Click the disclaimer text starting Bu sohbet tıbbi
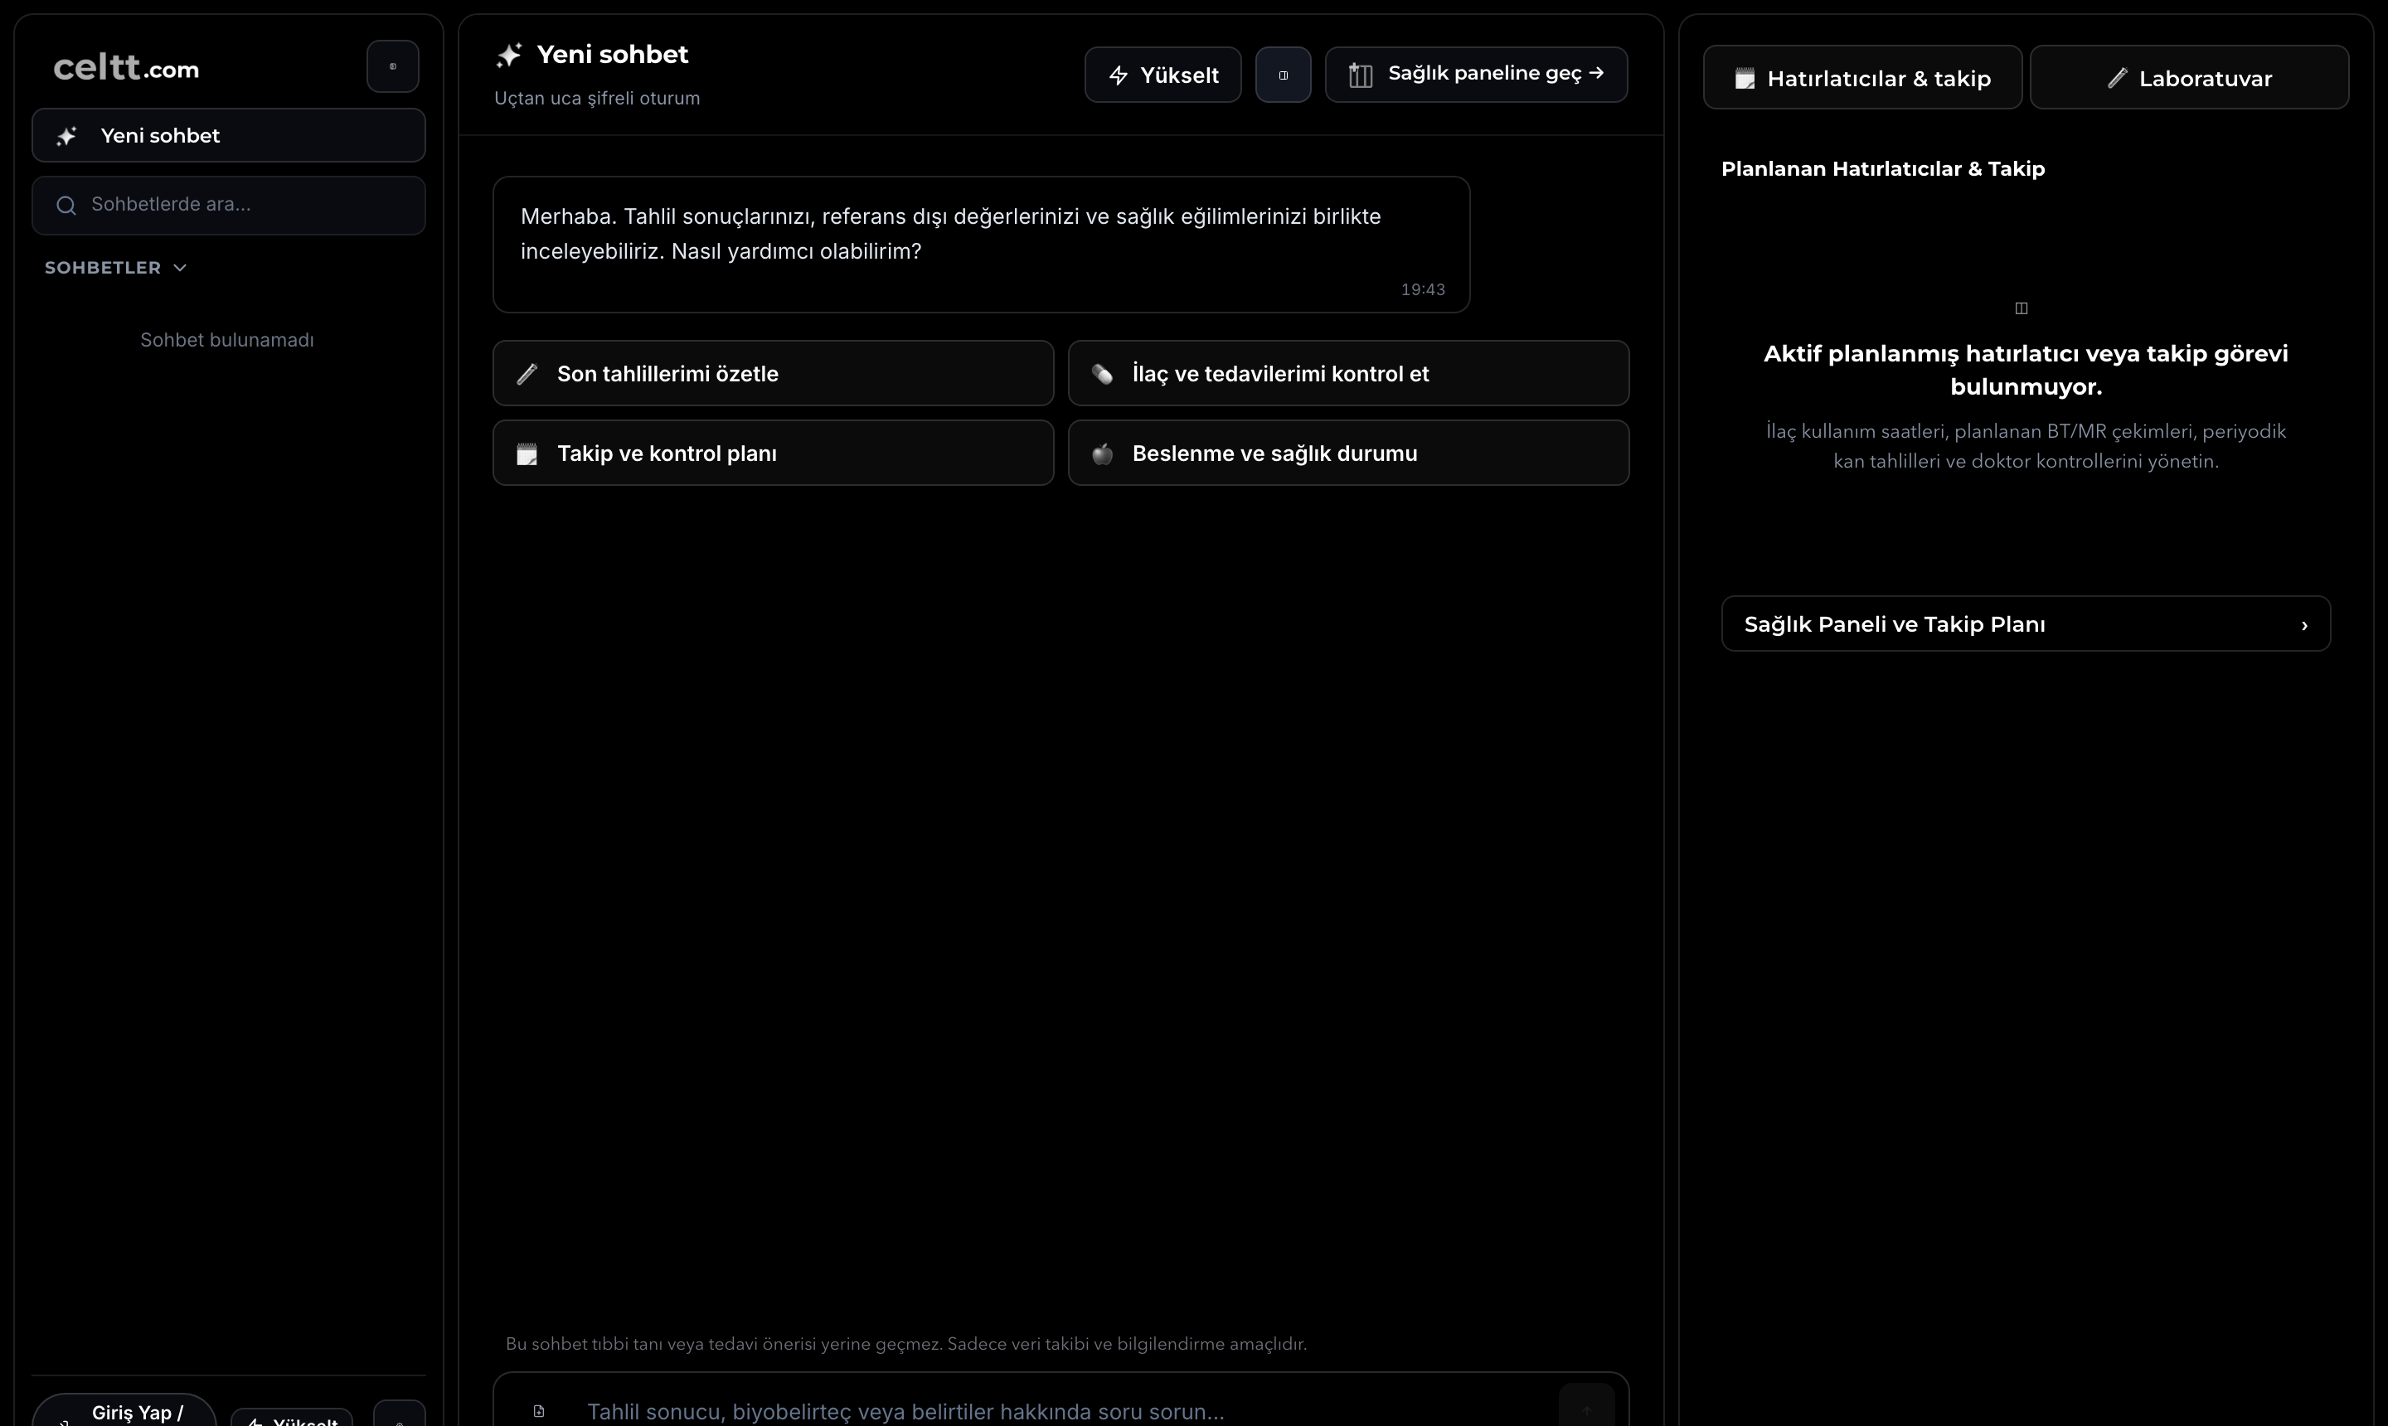 point(906,1343)
